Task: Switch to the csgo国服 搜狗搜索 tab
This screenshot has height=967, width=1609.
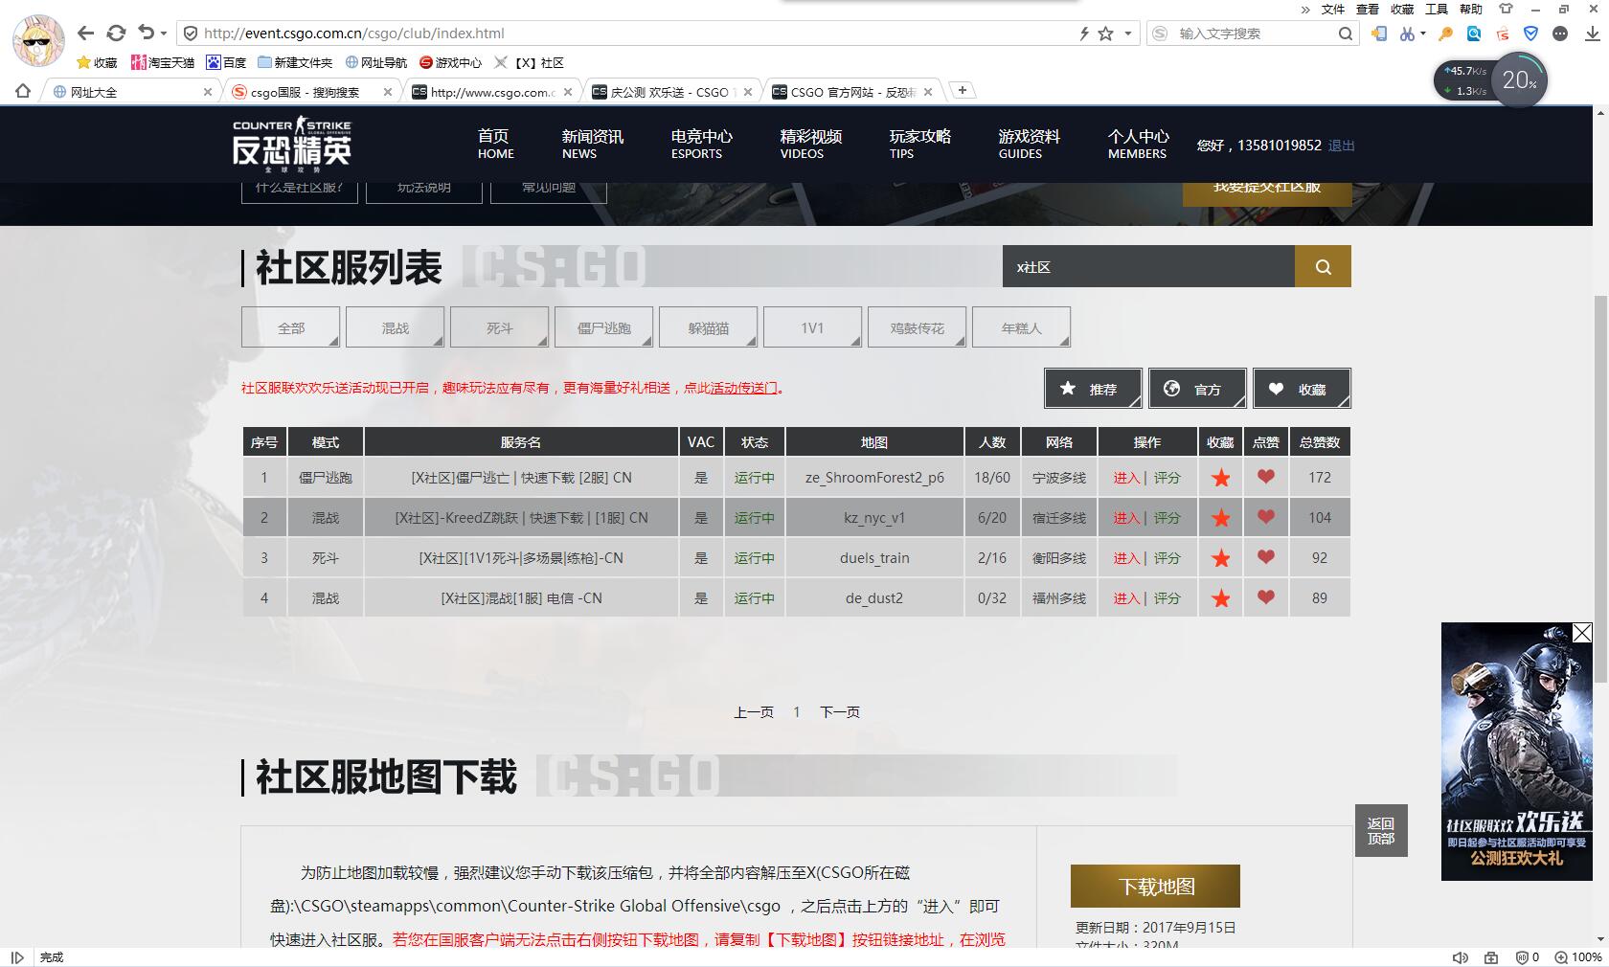Action: pyautogui.click(x=305, y=92)
